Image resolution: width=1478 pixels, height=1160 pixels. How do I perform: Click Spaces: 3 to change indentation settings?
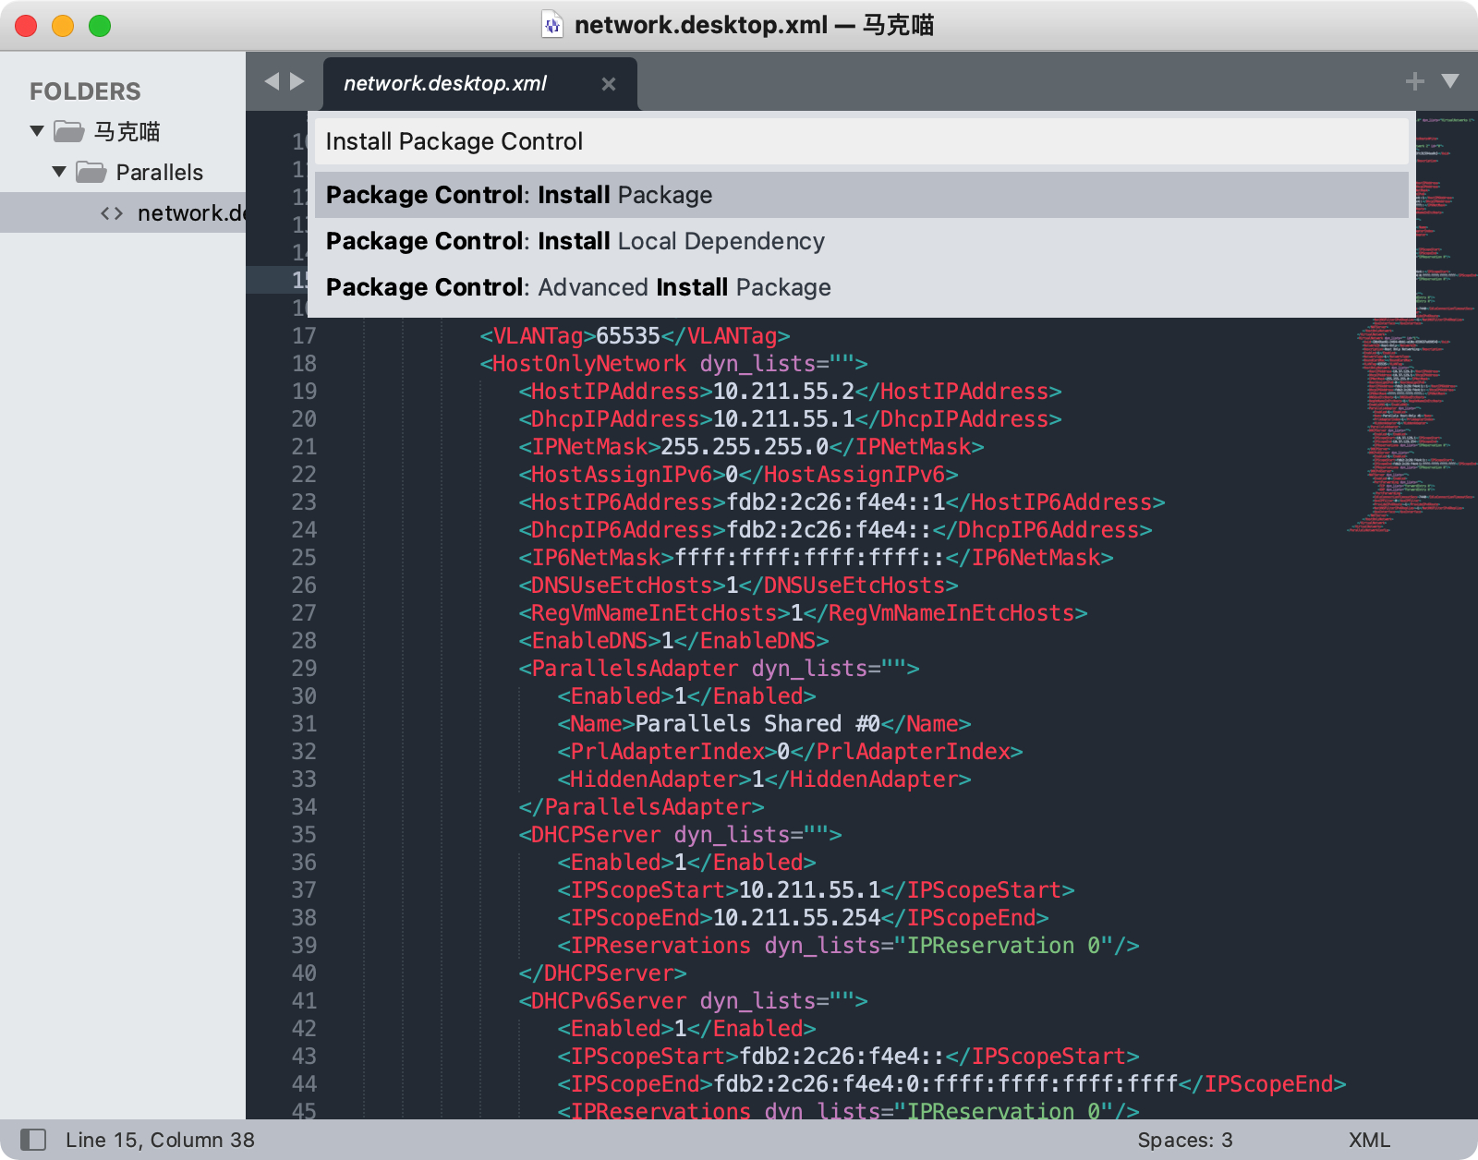click(x=1185, y=1140)
